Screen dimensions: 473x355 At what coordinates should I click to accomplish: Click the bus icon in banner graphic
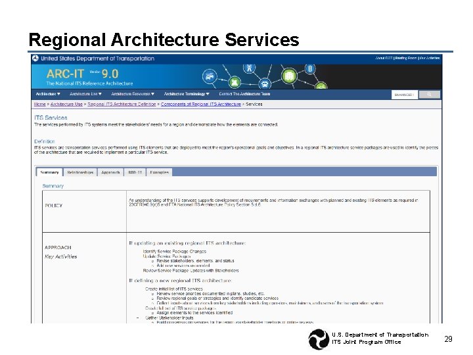[x=265, y=83]
